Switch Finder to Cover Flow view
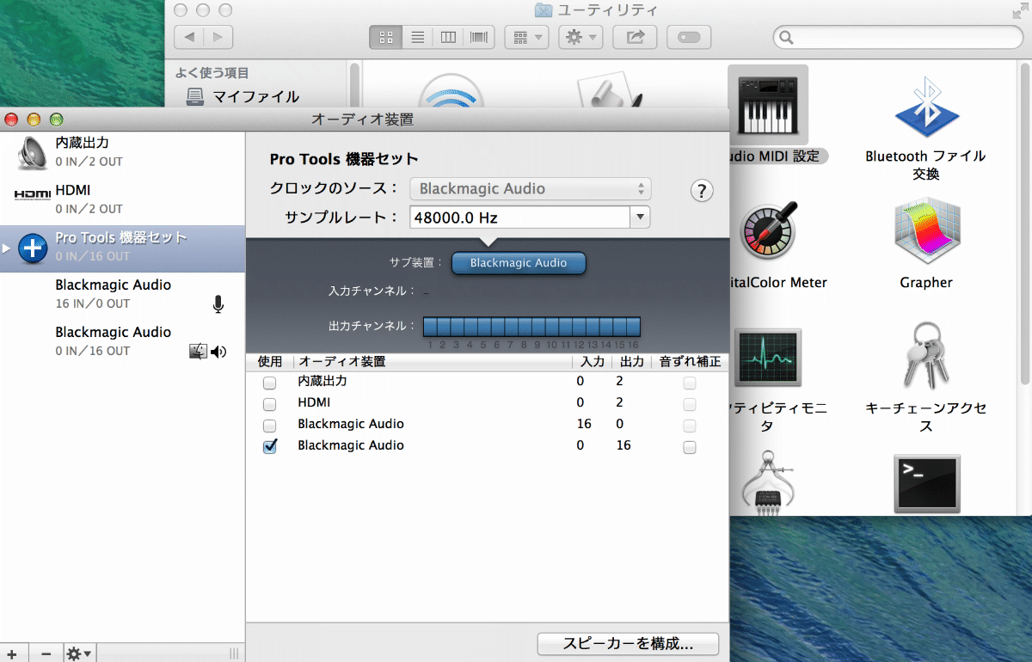The image size is (1032, 662). tap(478, 37)
